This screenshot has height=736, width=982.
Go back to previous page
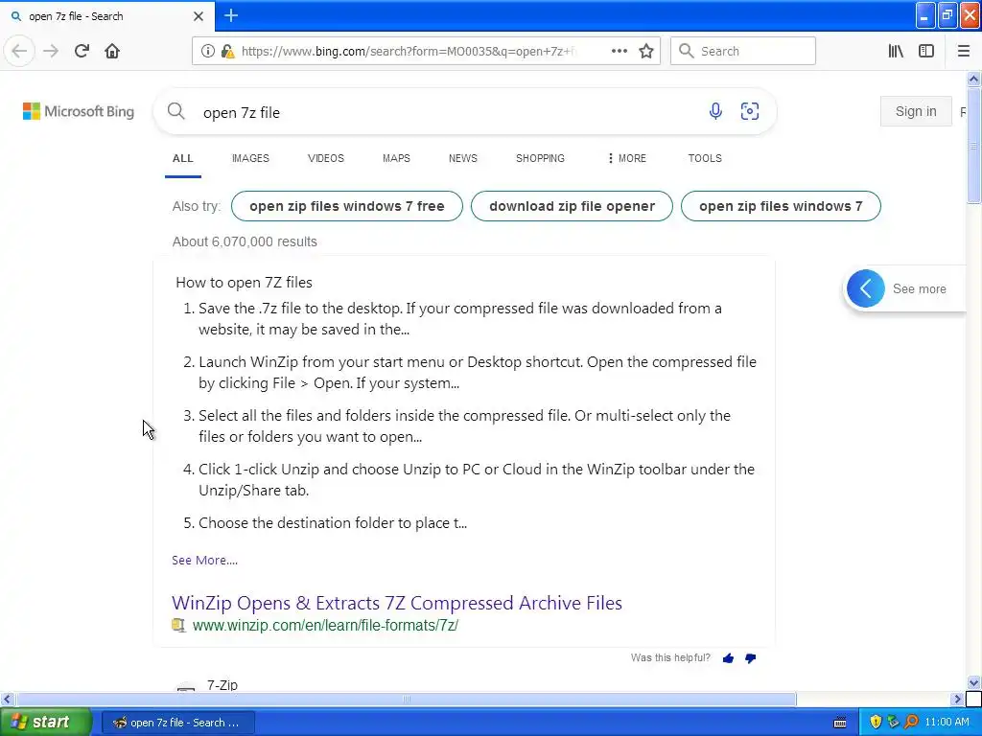click(x=19, y=51)
